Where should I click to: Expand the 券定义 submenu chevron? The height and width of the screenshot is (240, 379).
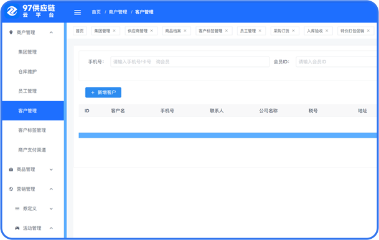pyautogui.click(x=51, y=208)
